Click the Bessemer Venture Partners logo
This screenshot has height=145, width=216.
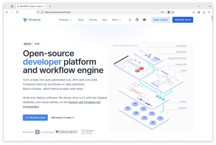[x=87, y=132]
